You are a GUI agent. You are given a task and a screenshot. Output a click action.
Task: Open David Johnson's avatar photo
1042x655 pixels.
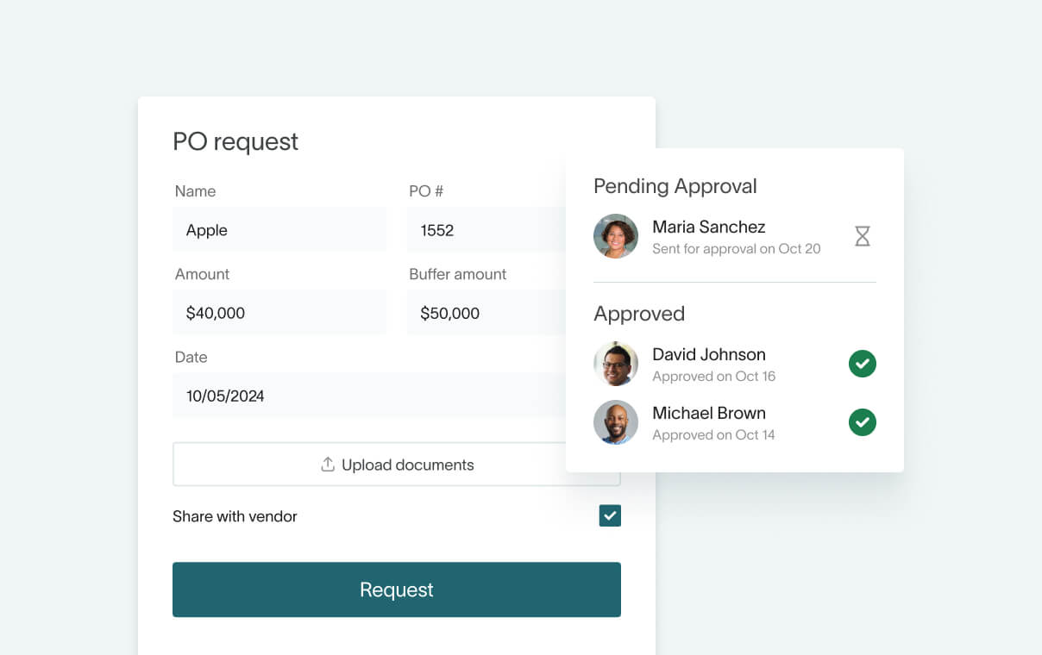[x=616, y=364]
